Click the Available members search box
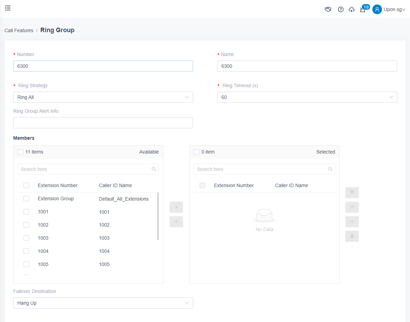410x322 pixels. coord(85,169)
